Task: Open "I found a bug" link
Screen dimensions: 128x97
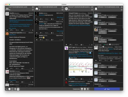Action: coord(76,89)
